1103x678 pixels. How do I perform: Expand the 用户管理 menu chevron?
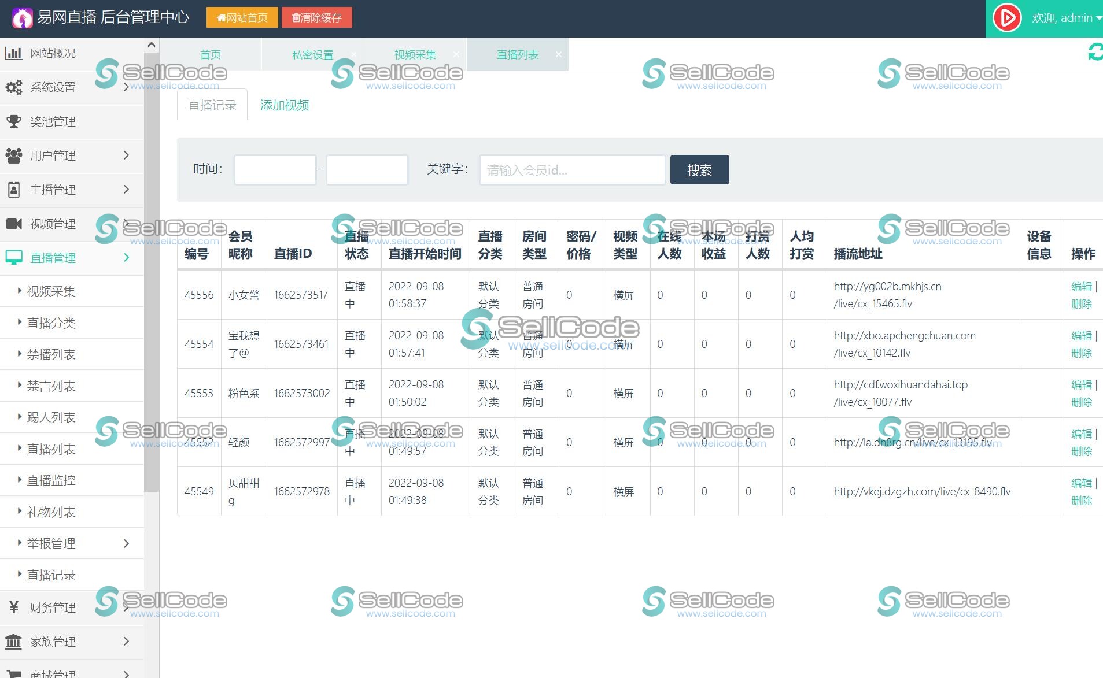(126, 155)
